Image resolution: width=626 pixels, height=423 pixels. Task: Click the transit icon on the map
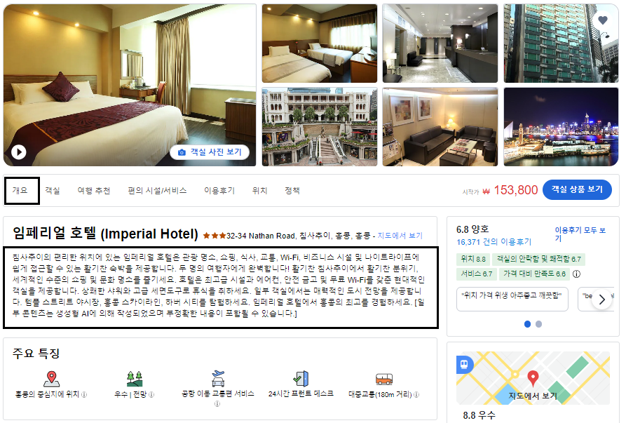[464, 364]
